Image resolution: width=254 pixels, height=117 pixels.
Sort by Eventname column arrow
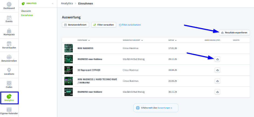(89, 41)
